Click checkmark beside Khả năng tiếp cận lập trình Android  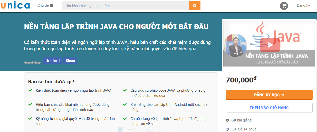click(x=125, y=104)
